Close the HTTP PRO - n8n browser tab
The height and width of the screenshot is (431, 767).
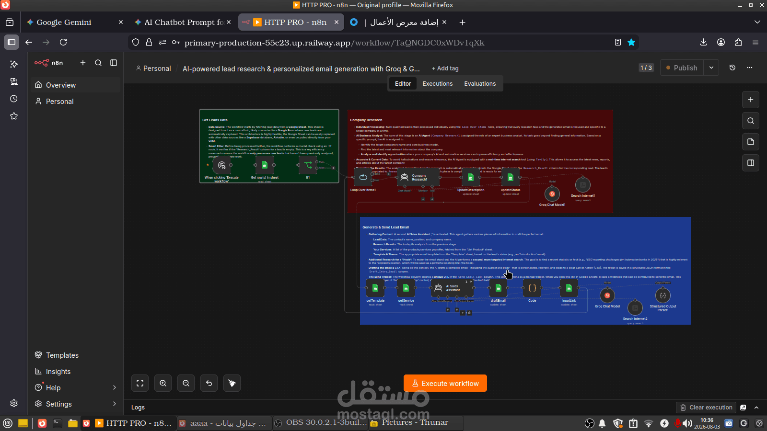337,22
